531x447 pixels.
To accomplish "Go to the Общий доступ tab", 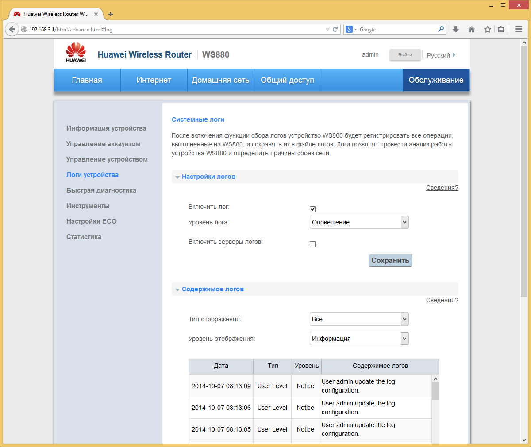I will 288,80.
